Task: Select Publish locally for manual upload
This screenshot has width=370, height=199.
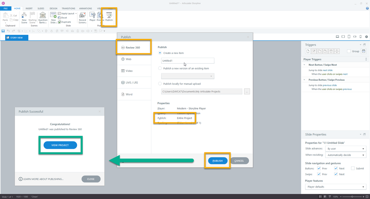Action: [160, 84]
